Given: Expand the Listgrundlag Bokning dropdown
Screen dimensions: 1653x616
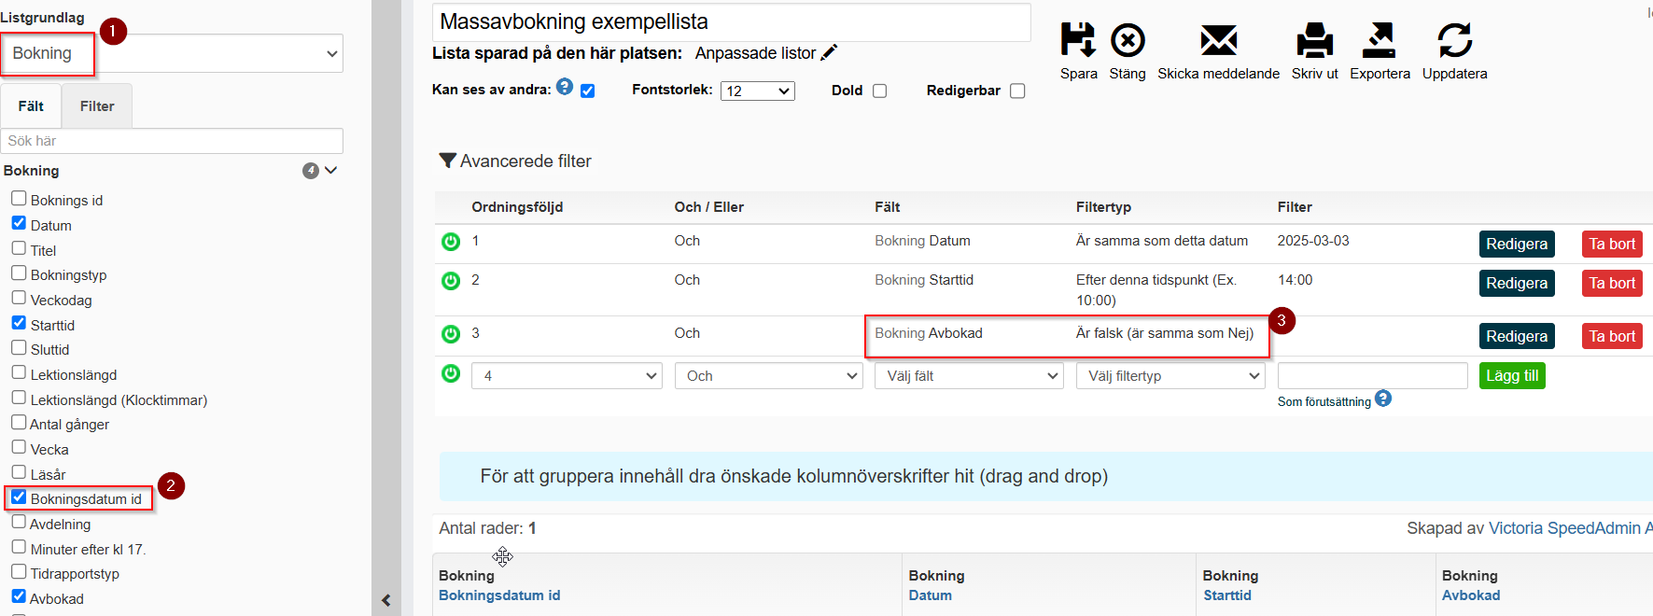Looking at the screenshot, I should click(x=172, y=53).
